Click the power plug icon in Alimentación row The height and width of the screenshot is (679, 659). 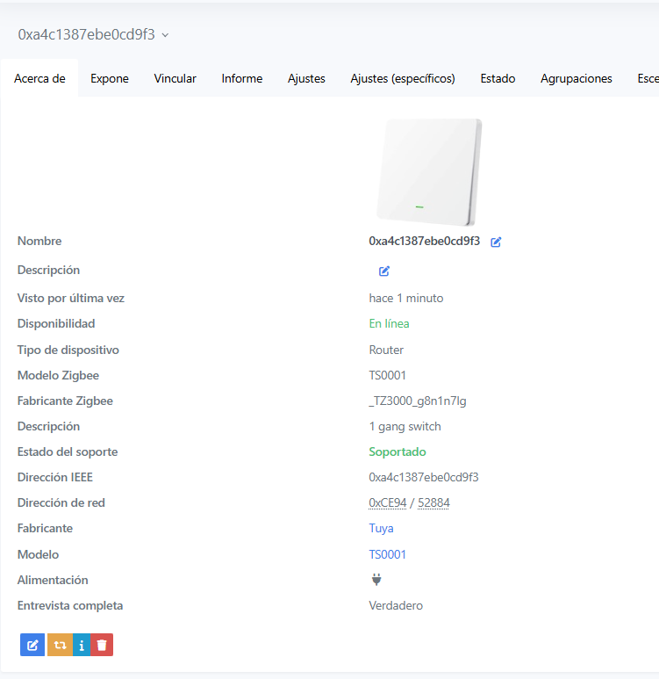tap(376, 580)
